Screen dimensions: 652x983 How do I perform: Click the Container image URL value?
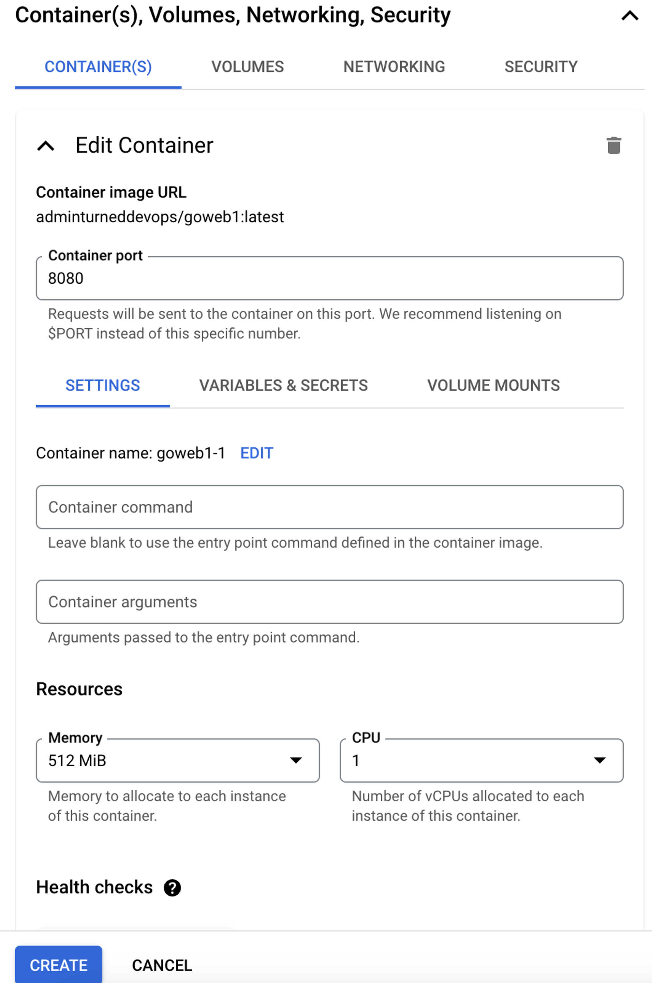pyautogui.click(x=160, y=216)
